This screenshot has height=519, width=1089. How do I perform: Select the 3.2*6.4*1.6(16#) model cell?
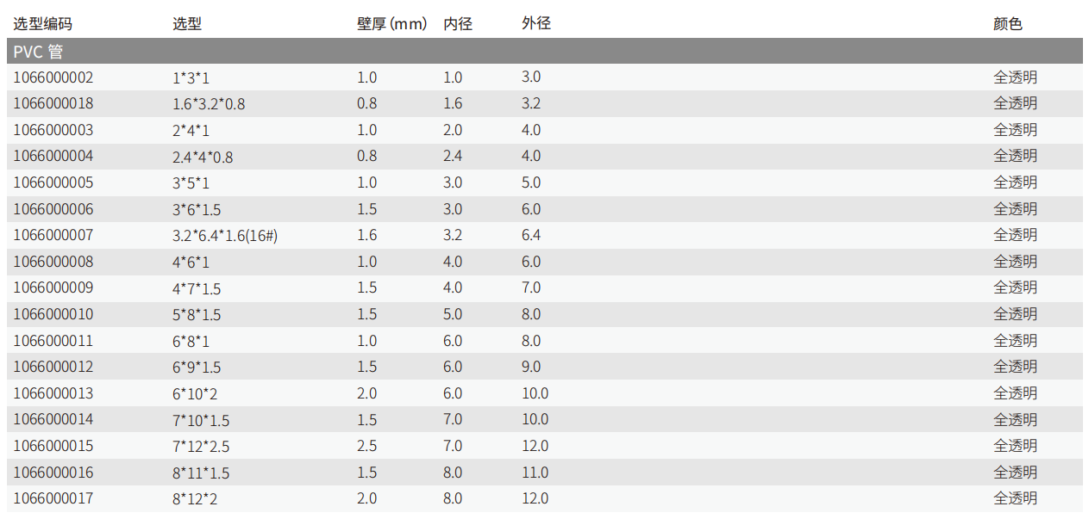[x=225, y=235]
